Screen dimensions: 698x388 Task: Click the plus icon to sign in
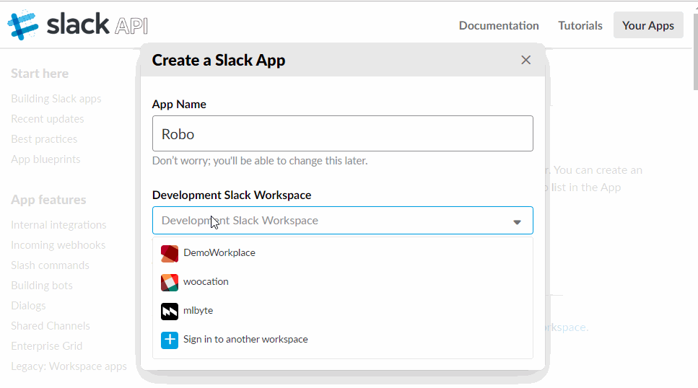click(170, 340)
